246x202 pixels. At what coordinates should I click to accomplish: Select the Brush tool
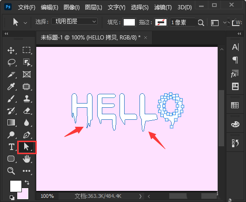click(x=11, y=99)
